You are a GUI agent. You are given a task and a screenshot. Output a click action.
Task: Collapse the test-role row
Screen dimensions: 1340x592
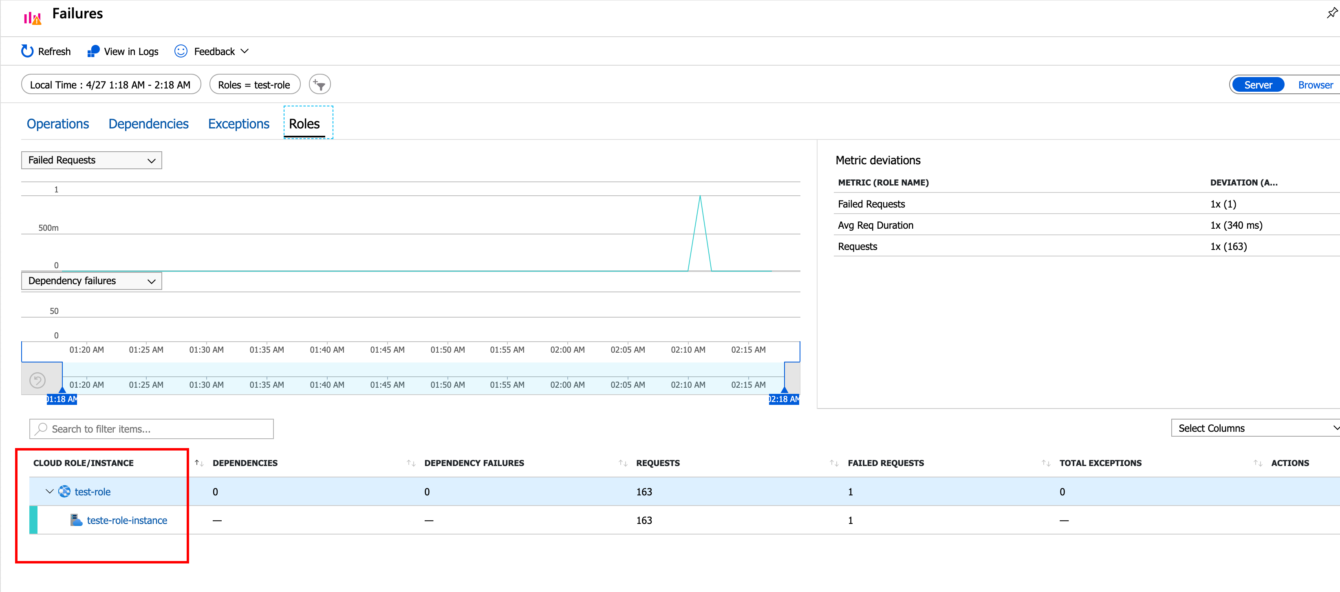(49, 491)
